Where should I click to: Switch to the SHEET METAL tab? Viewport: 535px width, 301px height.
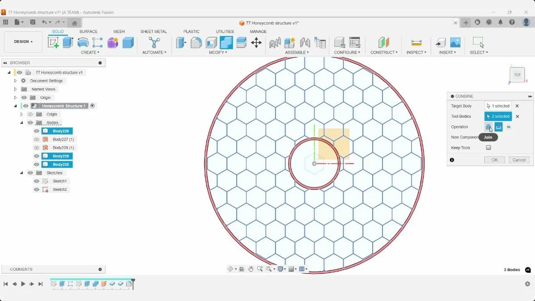pos(154,32)
